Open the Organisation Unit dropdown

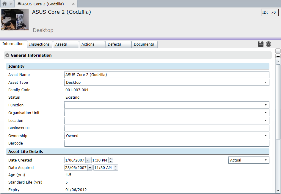tap(266, 113)
